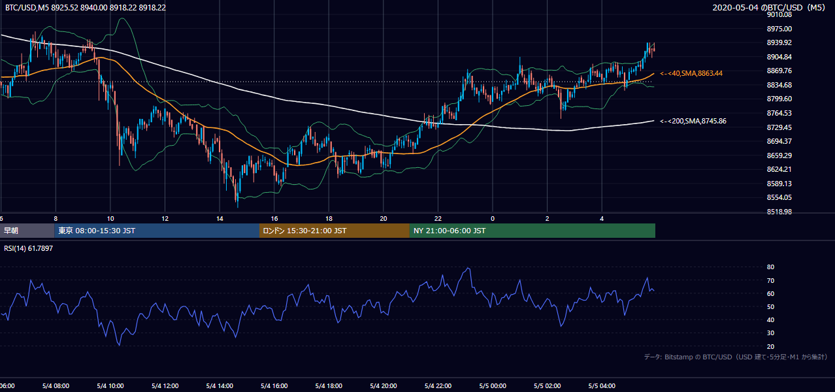
Task: Click the 5/5 04:00 date axis label
Action: pos(602,386)
